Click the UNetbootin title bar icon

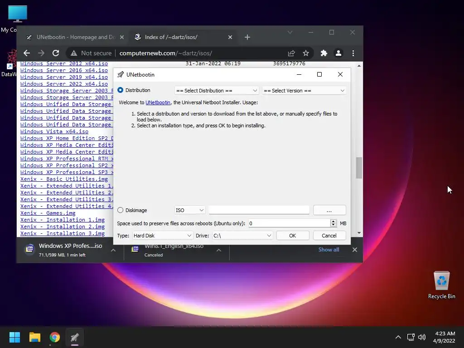tap(121, 75)
